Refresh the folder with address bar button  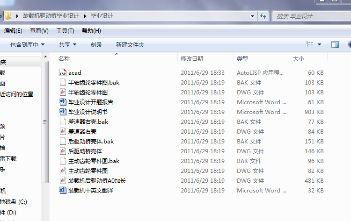tap(263, 16)
